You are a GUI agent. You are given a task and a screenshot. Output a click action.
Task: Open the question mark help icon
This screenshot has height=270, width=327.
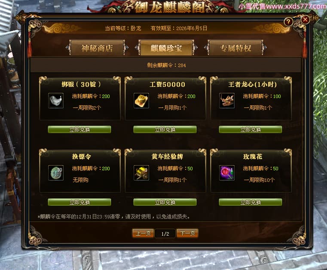(x=288, y=21)
